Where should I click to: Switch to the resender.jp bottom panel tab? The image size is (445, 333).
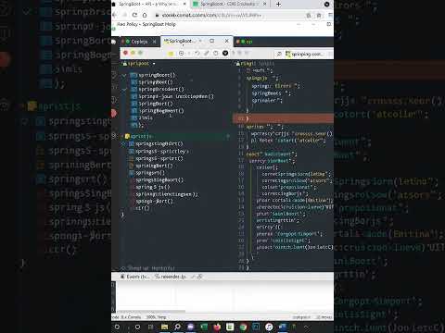(171, 277)
